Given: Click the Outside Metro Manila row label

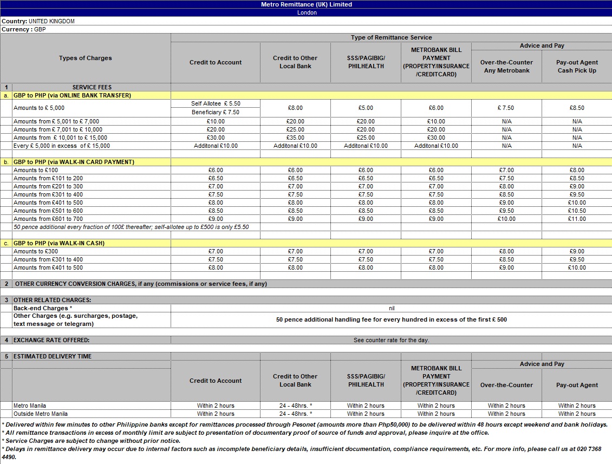Looking at the screenshot, I should tap(41, 414).
